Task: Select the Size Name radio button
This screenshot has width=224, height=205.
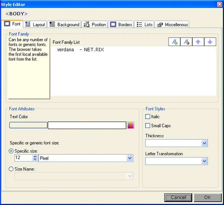Action: point(11,169)
